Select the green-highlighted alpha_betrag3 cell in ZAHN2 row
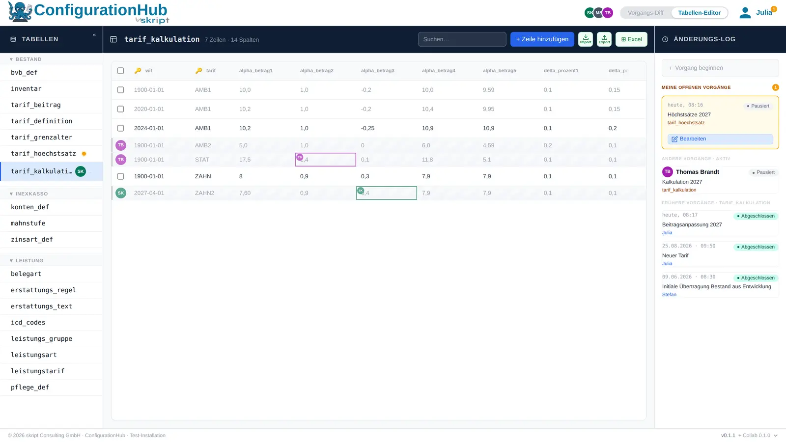Screen dimensions: 786x442 (x=387, y=193)
